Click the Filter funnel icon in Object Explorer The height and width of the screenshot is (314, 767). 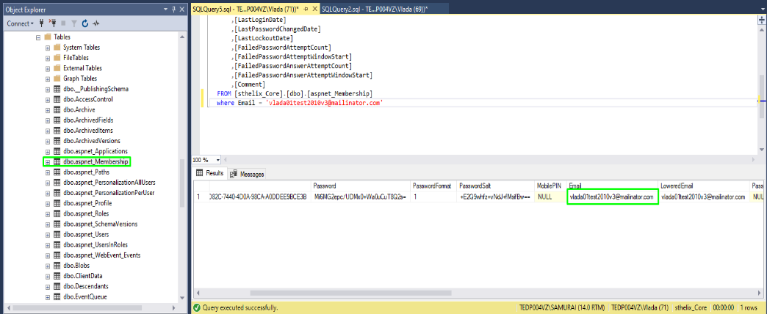tap(74, 23)
